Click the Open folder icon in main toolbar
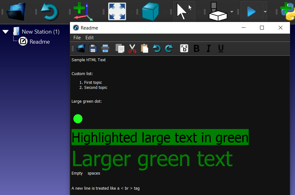 (16, 12)
